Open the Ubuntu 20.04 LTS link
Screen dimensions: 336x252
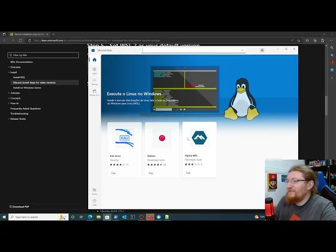(112, 211)
